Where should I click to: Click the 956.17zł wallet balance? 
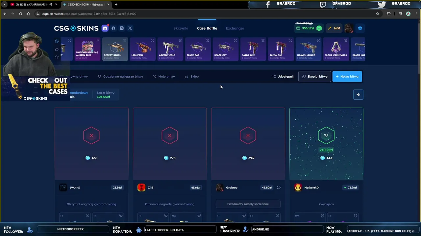pyautogui.click(x=305, y=28)
